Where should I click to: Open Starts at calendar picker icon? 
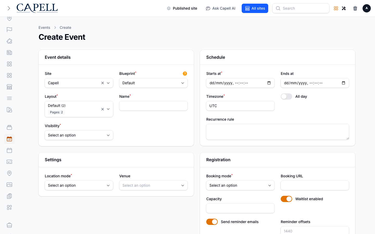pos(269,83)
